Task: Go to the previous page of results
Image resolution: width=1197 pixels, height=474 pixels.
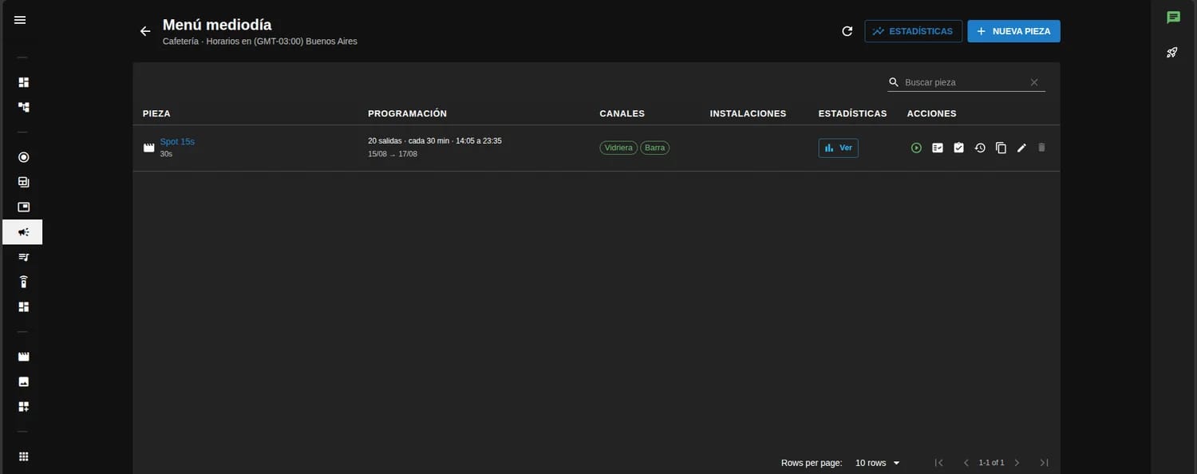Action: [x=966, y=463]
